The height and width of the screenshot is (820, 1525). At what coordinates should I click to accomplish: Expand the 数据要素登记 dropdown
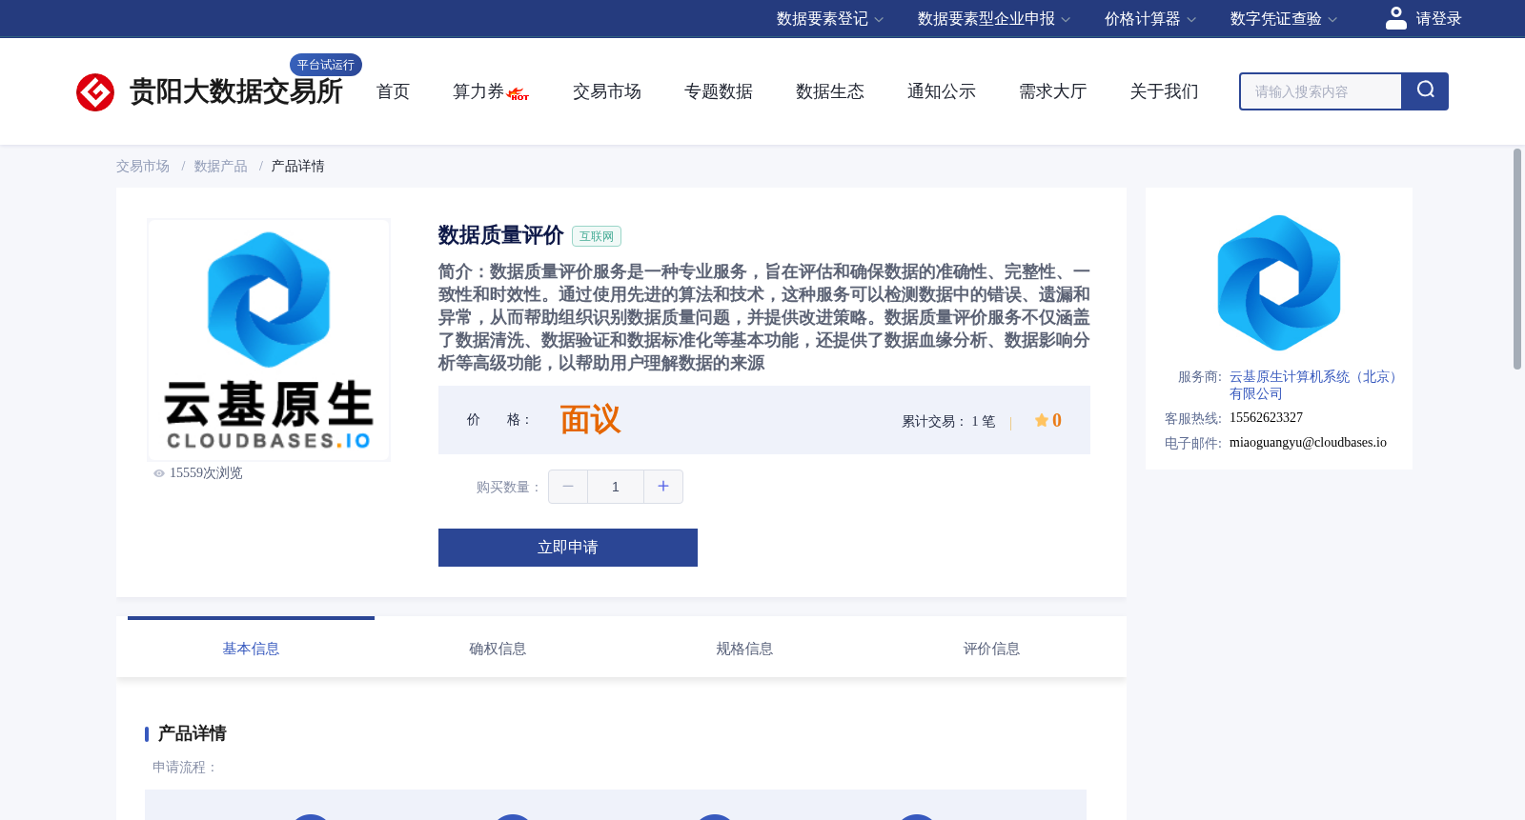pos(830,19)
